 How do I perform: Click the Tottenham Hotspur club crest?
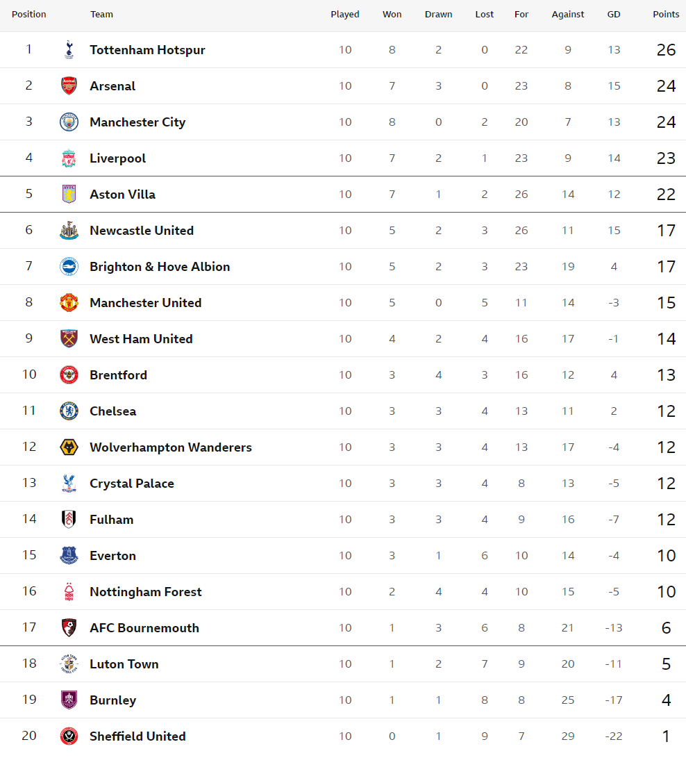click(69, 50)
